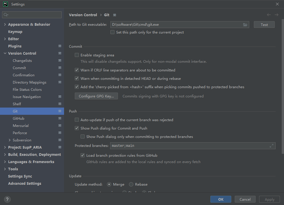Select the Rebase update method
284x205 pixels.
[x=131, y=184]
